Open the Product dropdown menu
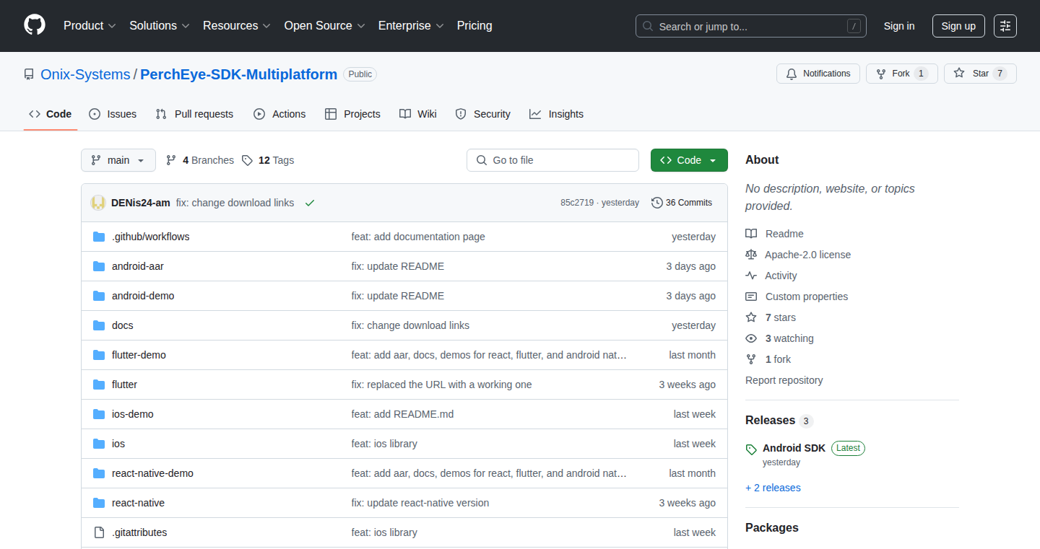This screenshot has height=549, width=1040. [90, 26]
